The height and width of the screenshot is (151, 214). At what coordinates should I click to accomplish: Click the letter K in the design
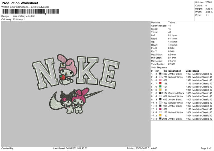[x=87, y=71]
